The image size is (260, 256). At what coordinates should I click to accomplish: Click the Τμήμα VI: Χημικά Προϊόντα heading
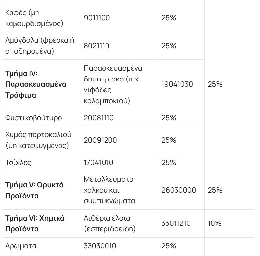click(x=35, y=223)
